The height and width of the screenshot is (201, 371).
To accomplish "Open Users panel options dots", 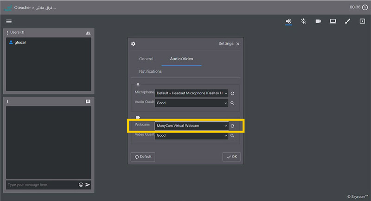I will click(7, 32).
